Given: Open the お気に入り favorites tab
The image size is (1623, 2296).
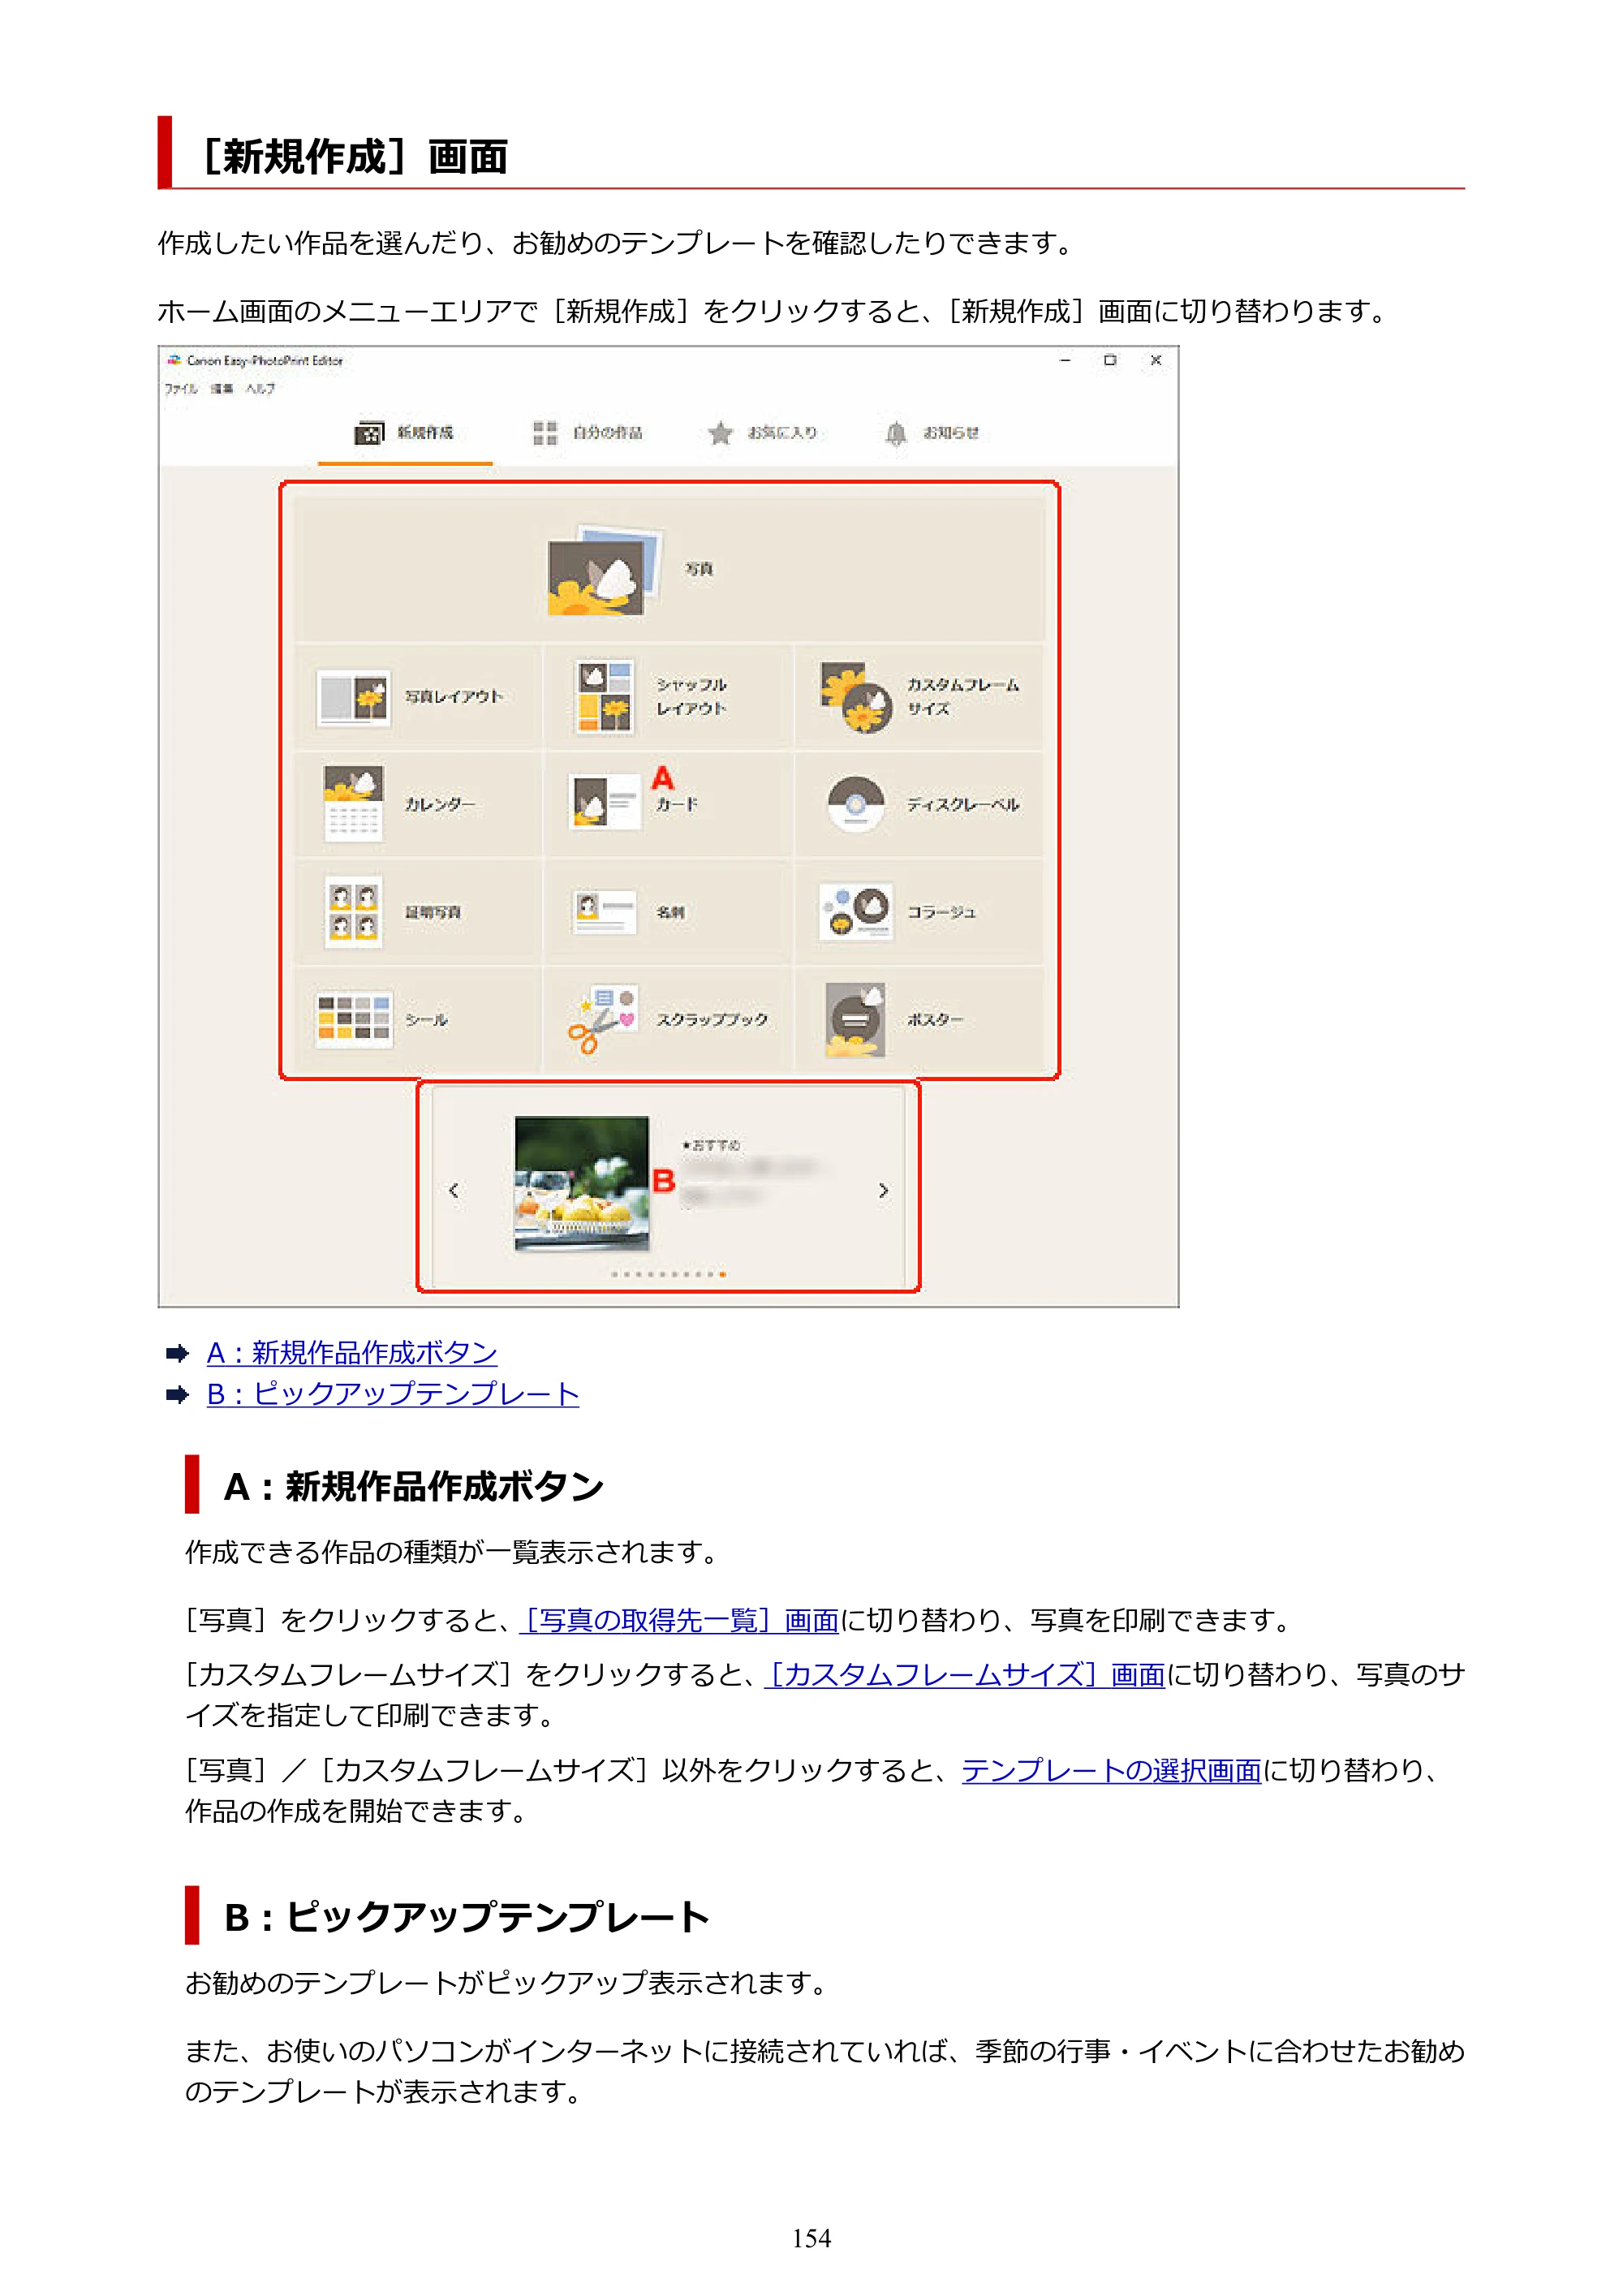Looking at the screenshot, I should click(x=762, y=433).
